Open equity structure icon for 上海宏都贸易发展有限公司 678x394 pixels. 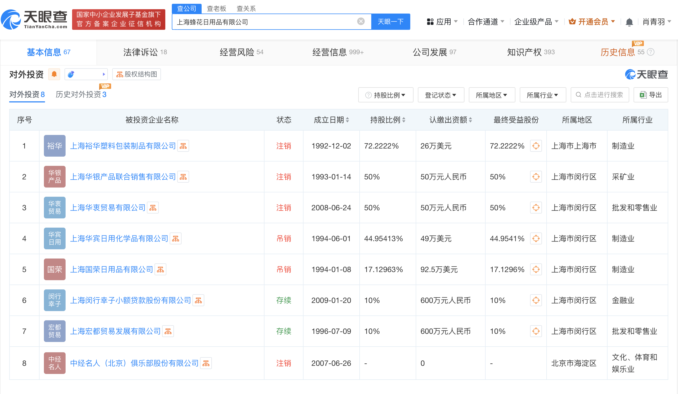coord(168,331)
